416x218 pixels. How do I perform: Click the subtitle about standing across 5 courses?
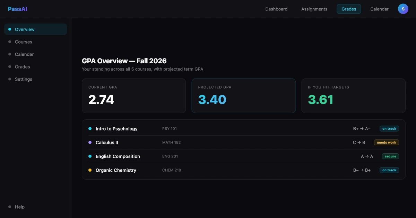pyautogui.click(x=142, y=69)
